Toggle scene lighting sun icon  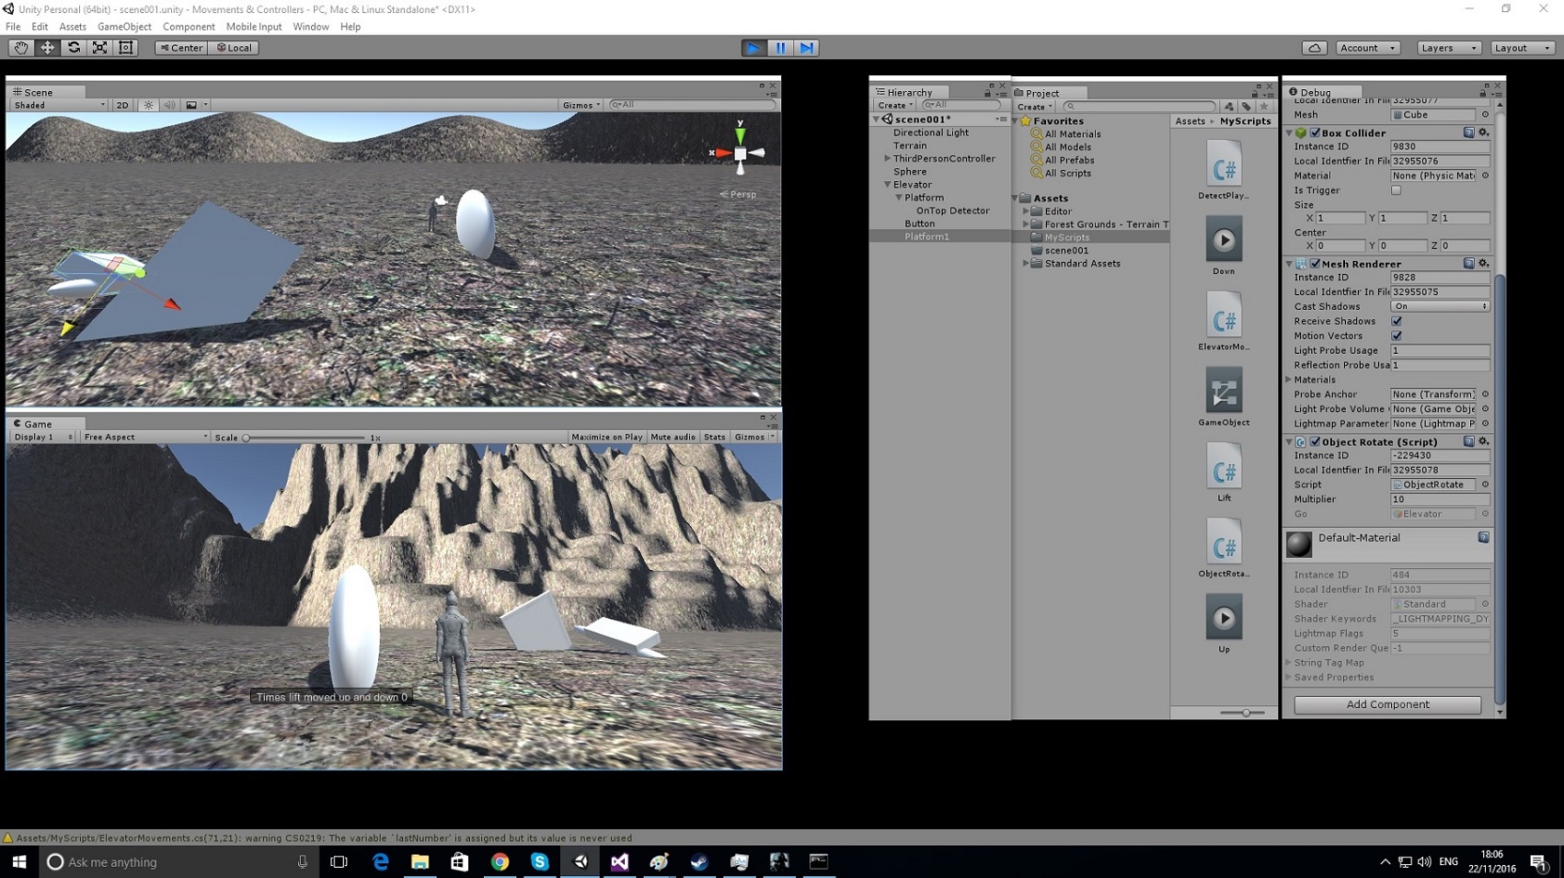click(x=148, y=105)
